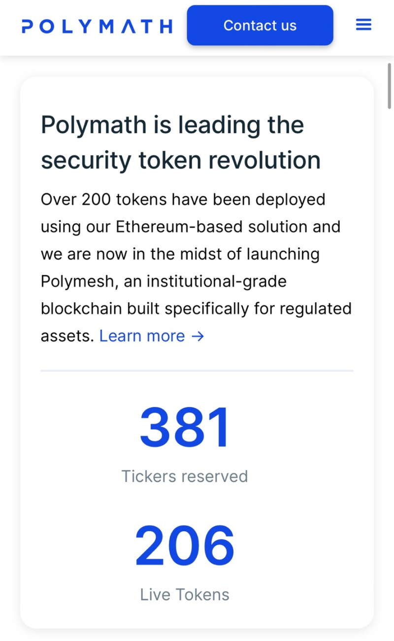This screenshot has height=641, width=394.
Task: Click the word blockchain in paragraph
Action: pos(77,309)
